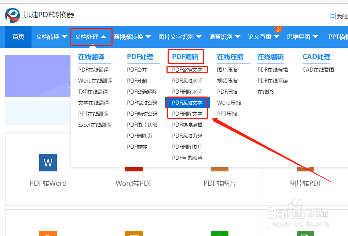The height and width of the screenshot is (236, 348).
Task: Expand the 思维导图 dropdown
Action: [302, 37]
